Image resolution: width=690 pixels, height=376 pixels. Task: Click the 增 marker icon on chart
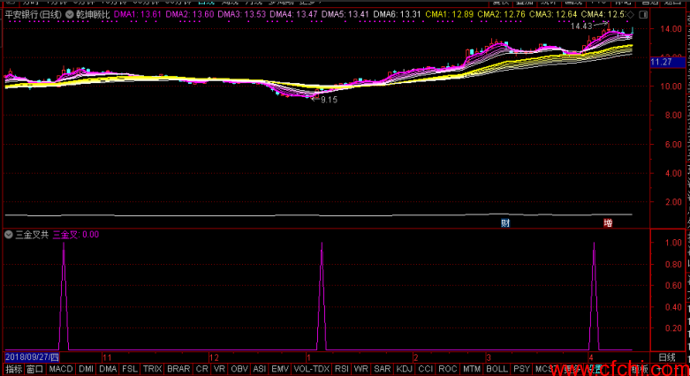[608, 223]
